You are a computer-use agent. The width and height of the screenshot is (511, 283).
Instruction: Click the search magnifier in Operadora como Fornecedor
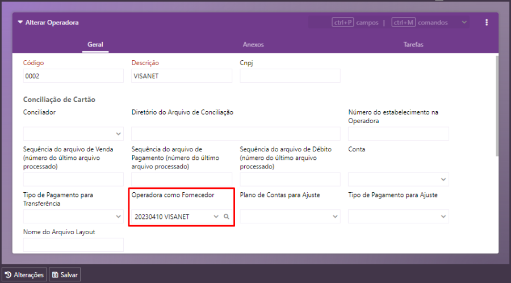[x=226, y=217]
